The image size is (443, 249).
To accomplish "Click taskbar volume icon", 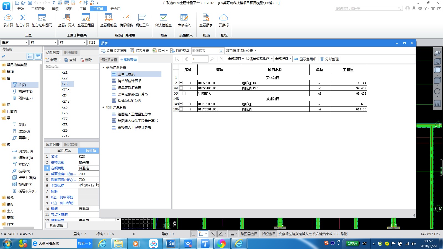I will (x=413, y=244).
